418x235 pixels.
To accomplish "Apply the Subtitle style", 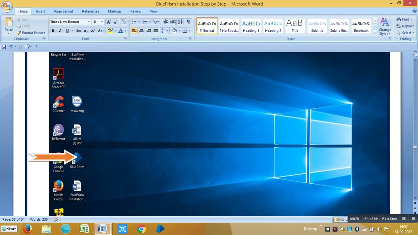I will click(x=317, y=26).
